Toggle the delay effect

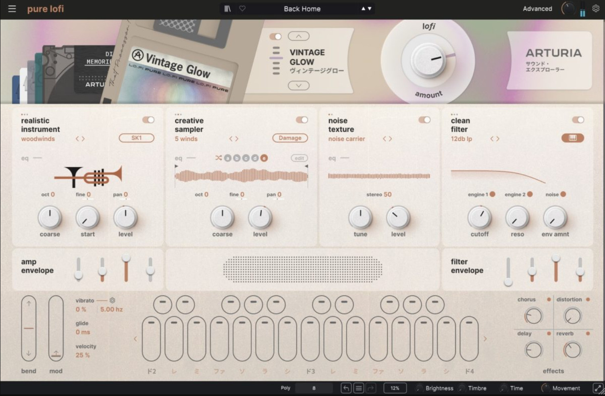coord(549,334)
